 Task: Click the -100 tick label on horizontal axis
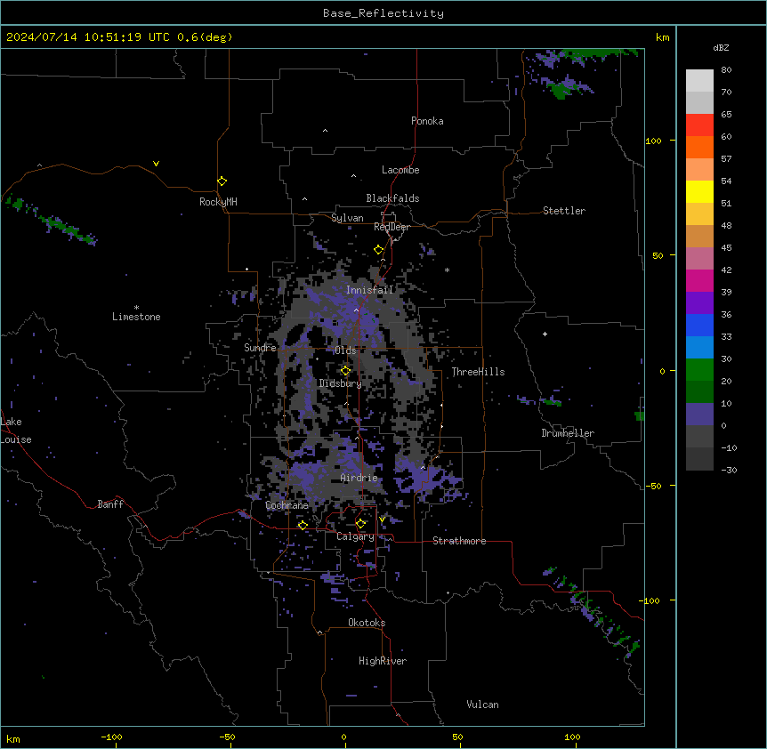[x=111, y=737]
